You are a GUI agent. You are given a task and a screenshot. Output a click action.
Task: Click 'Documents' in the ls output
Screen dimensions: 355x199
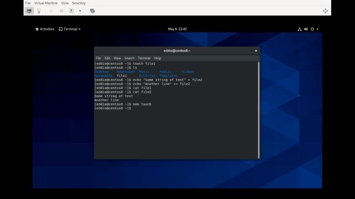point(103,76)
